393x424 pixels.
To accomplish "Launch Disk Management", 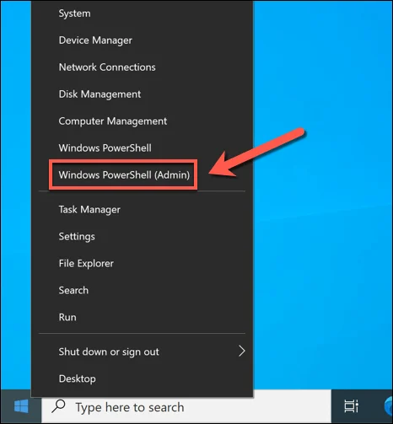I will point(100,94).
